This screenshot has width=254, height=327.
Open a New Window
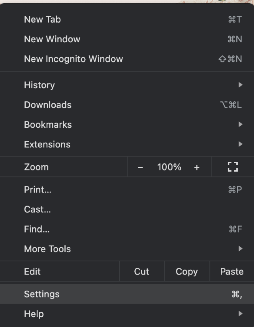[52, 39]
